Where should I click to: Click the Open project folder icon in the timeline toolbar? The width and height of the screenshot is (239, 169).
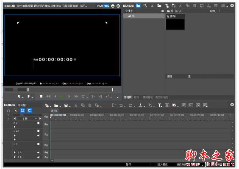56,105
